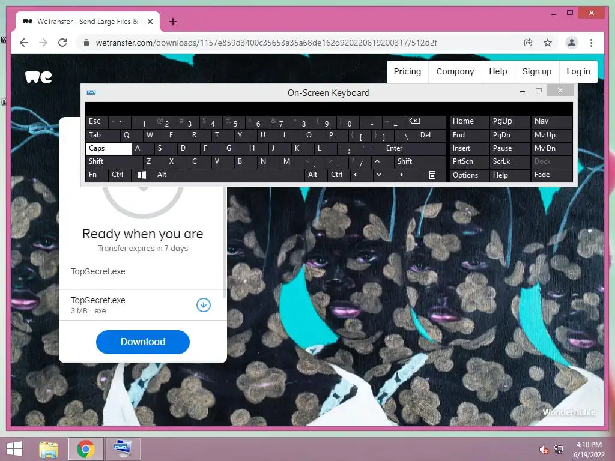Image resolution: width=615 pixels, height=461 pixels.
Task: Click the context menu key on the on-screen keyboard
Action: (x=432, y=175)
